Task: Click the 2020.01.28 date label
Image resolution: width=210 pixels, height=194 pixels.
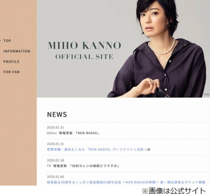Action: (x=55, y=160)
